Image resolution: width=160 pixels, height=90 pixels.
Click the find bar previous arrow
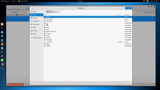click(x=25, y=84)
